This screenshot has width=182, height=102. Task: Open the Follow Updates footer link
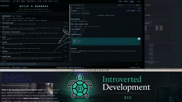[16, 67]
